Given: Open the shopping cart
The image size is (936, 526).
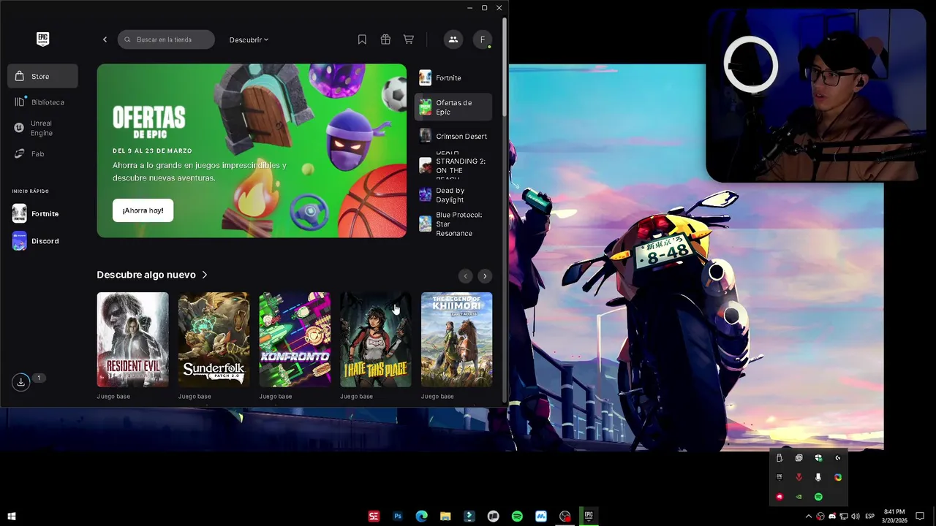Looking at the screenshot, I should pos(409,39).
